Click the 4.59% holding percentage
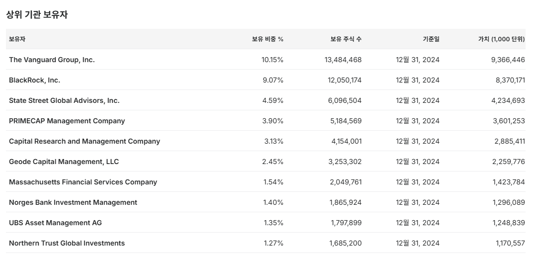Screen dimensions: 540x256 (273, 100)
